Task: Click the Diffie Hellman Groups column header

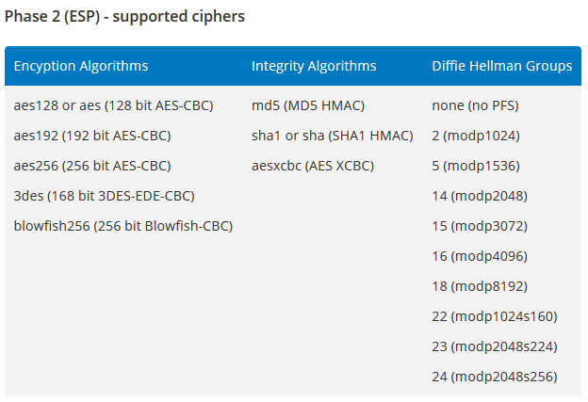Action: 502,66
